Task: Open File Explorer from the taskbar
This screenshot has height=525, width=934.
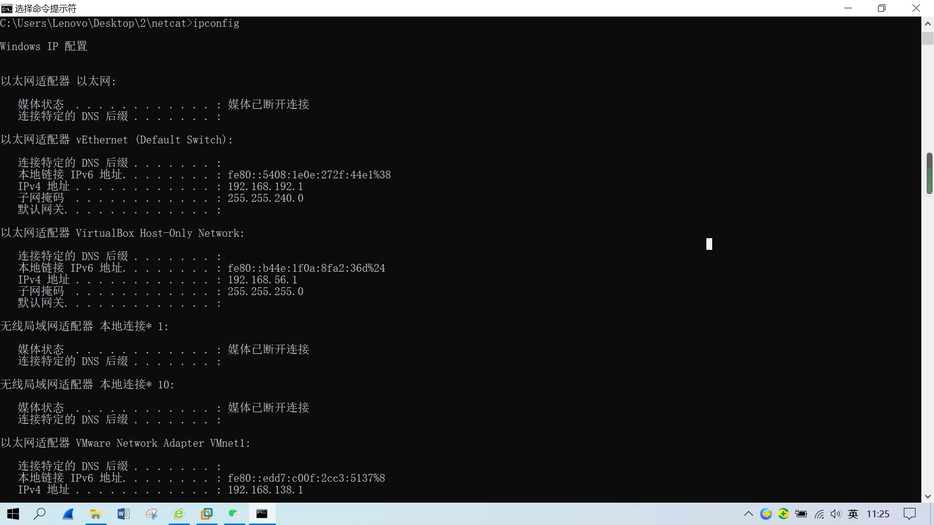Action: 96,514
